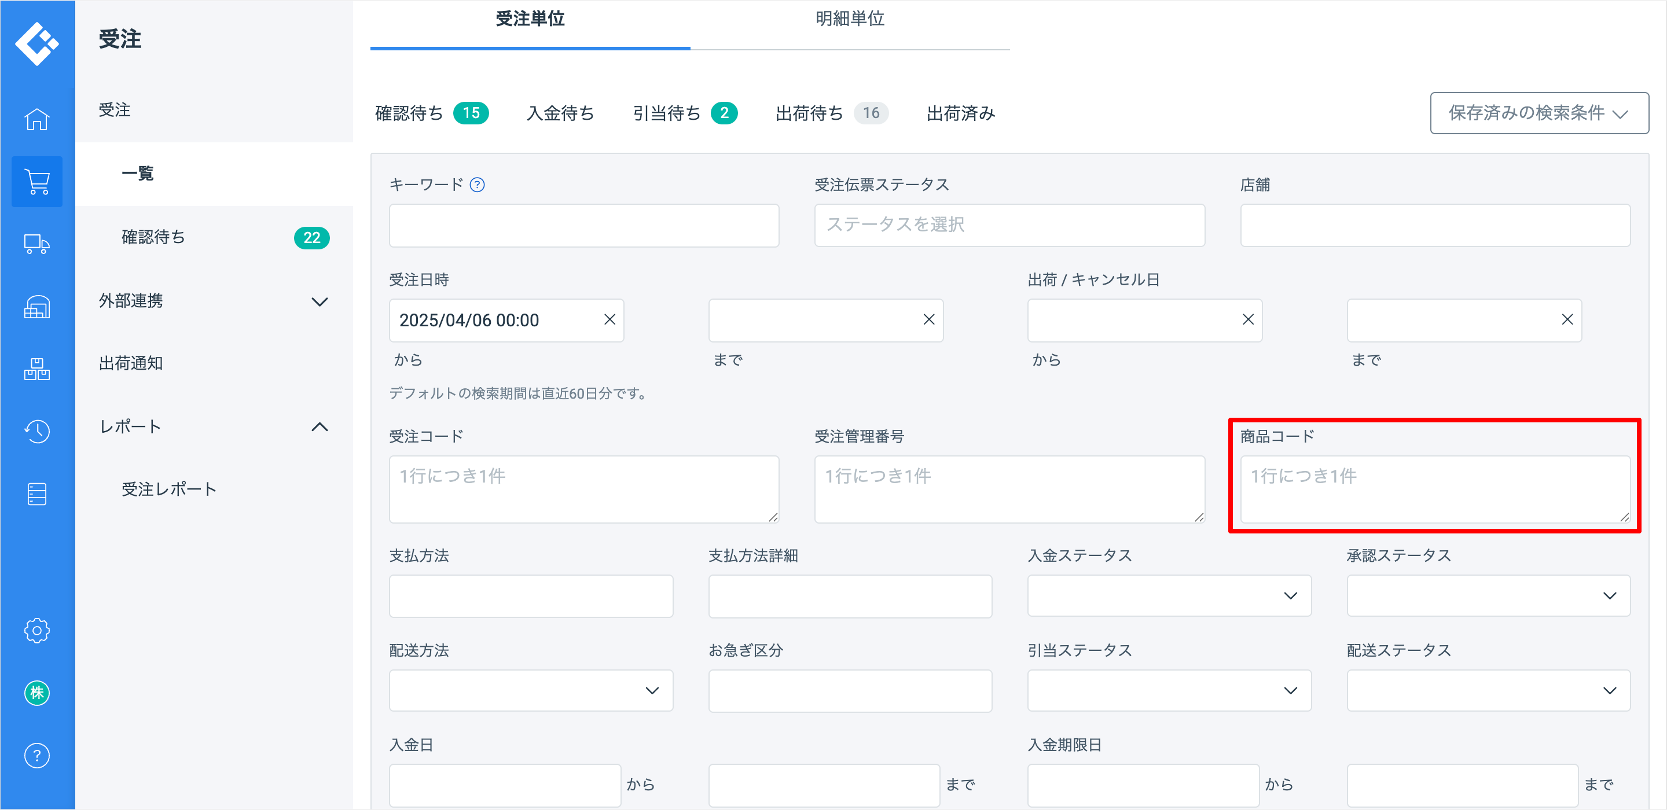Viewport: 1667px width, 810px height.
Task: Clear the 受注日時 start date value
Action: (x=609, y=319)
